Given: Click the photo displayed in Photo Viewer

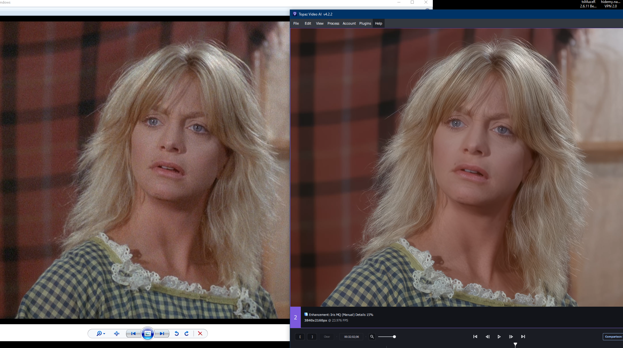Looking at the screenshot, I should coord(145,170).
